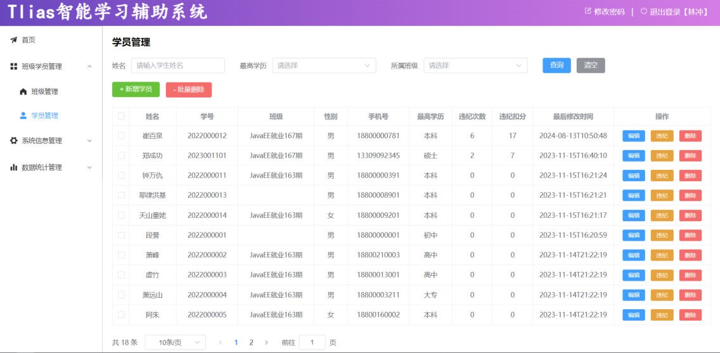Open the 所属班级 dropdown

tap(475, 66)
